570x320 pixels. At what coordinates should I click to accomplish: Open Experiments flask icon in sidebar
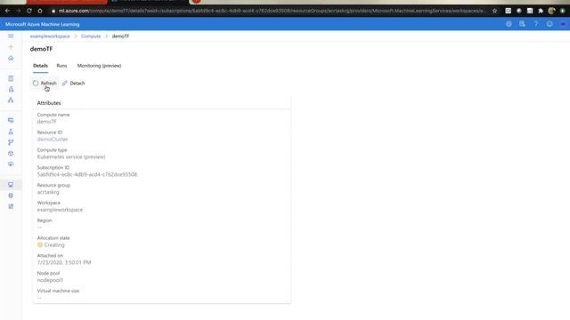[x=11, y=132]
